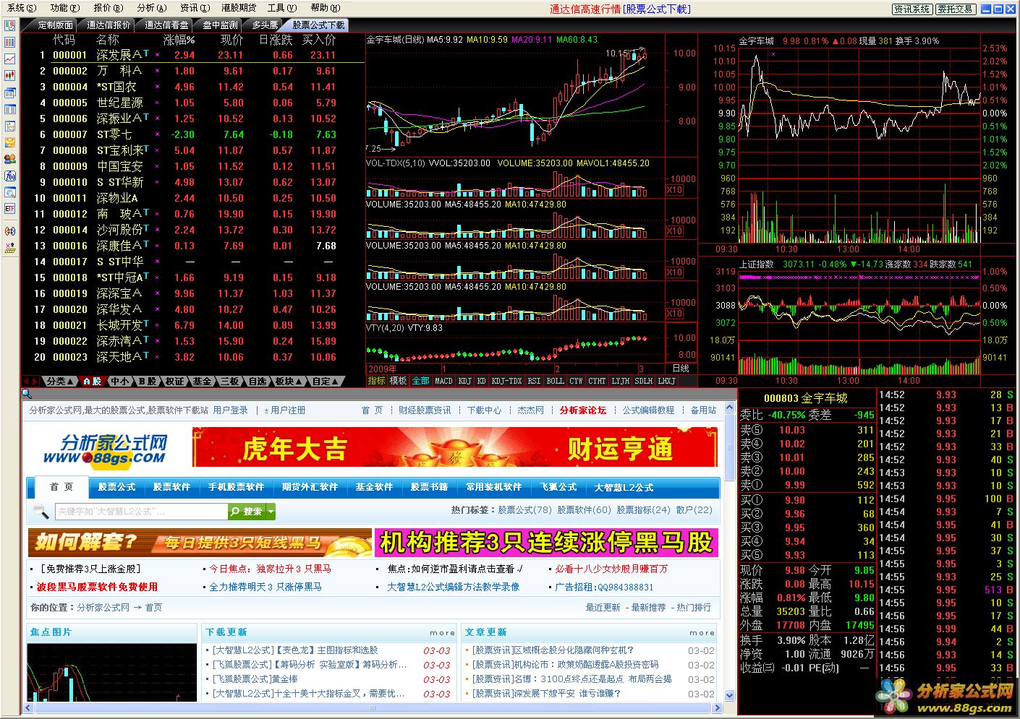Switch to the 多头鹰 tab

click(265, 25)
